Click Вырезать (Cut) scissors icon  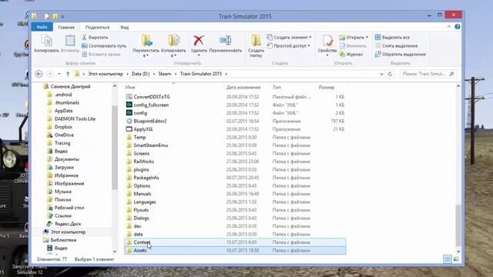tap(84, 38)
